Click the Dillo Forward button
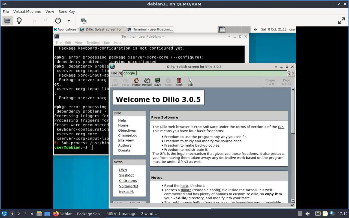 pos(126,82)
